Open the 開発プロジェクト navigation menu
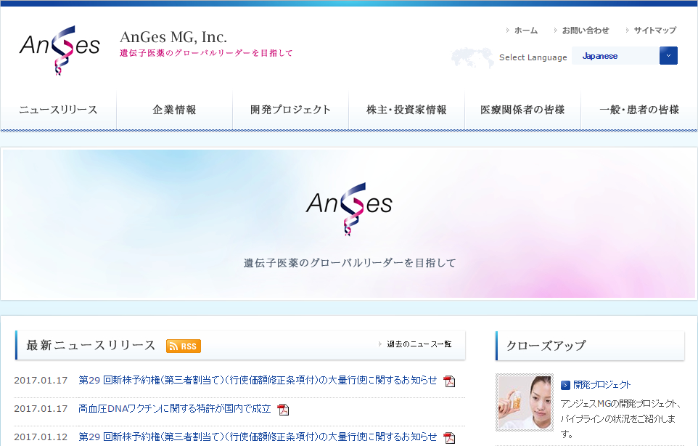This screenshot has height=446, width=698. tap(291, 110)
